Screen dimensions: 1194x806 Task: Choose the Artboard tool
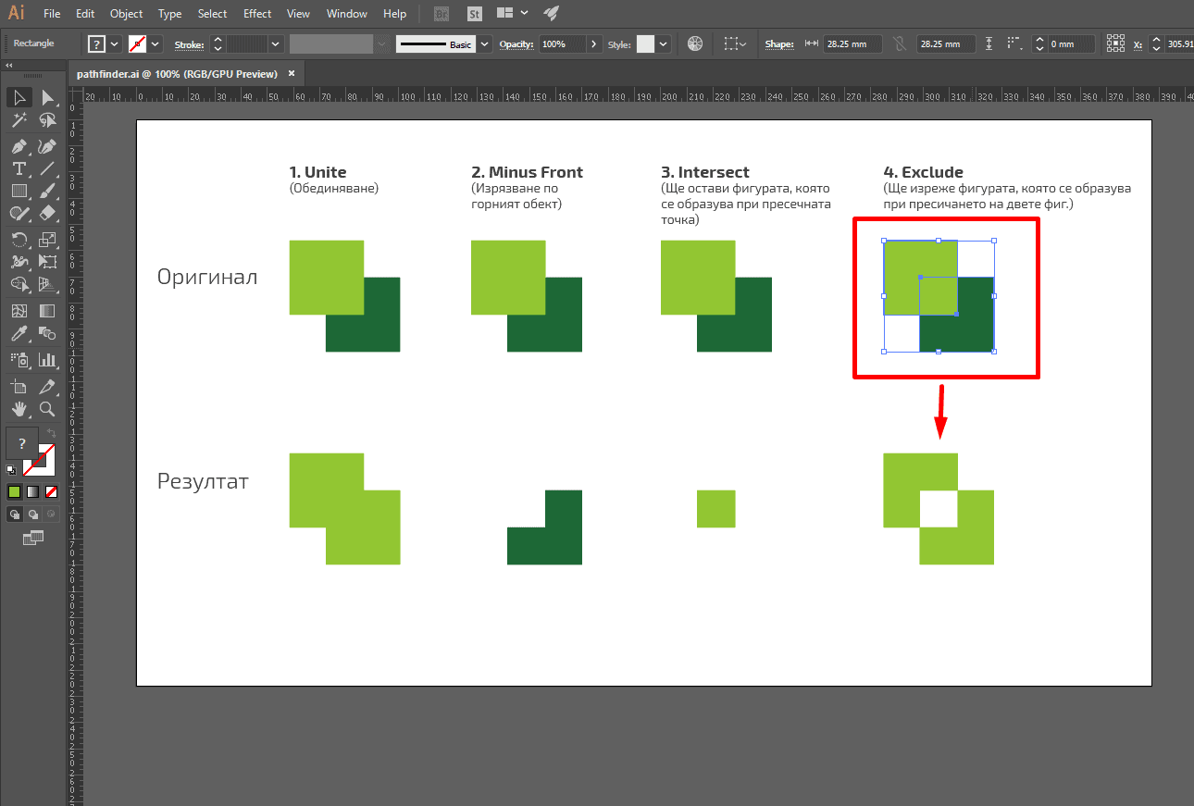(x=19, y=386)
